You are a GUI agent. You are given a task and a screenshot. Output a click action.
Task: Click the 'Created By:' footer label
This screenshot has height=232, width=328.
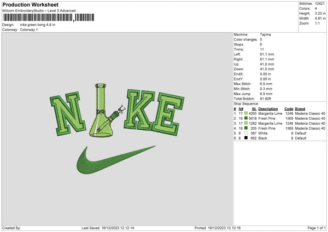[11, 228]
